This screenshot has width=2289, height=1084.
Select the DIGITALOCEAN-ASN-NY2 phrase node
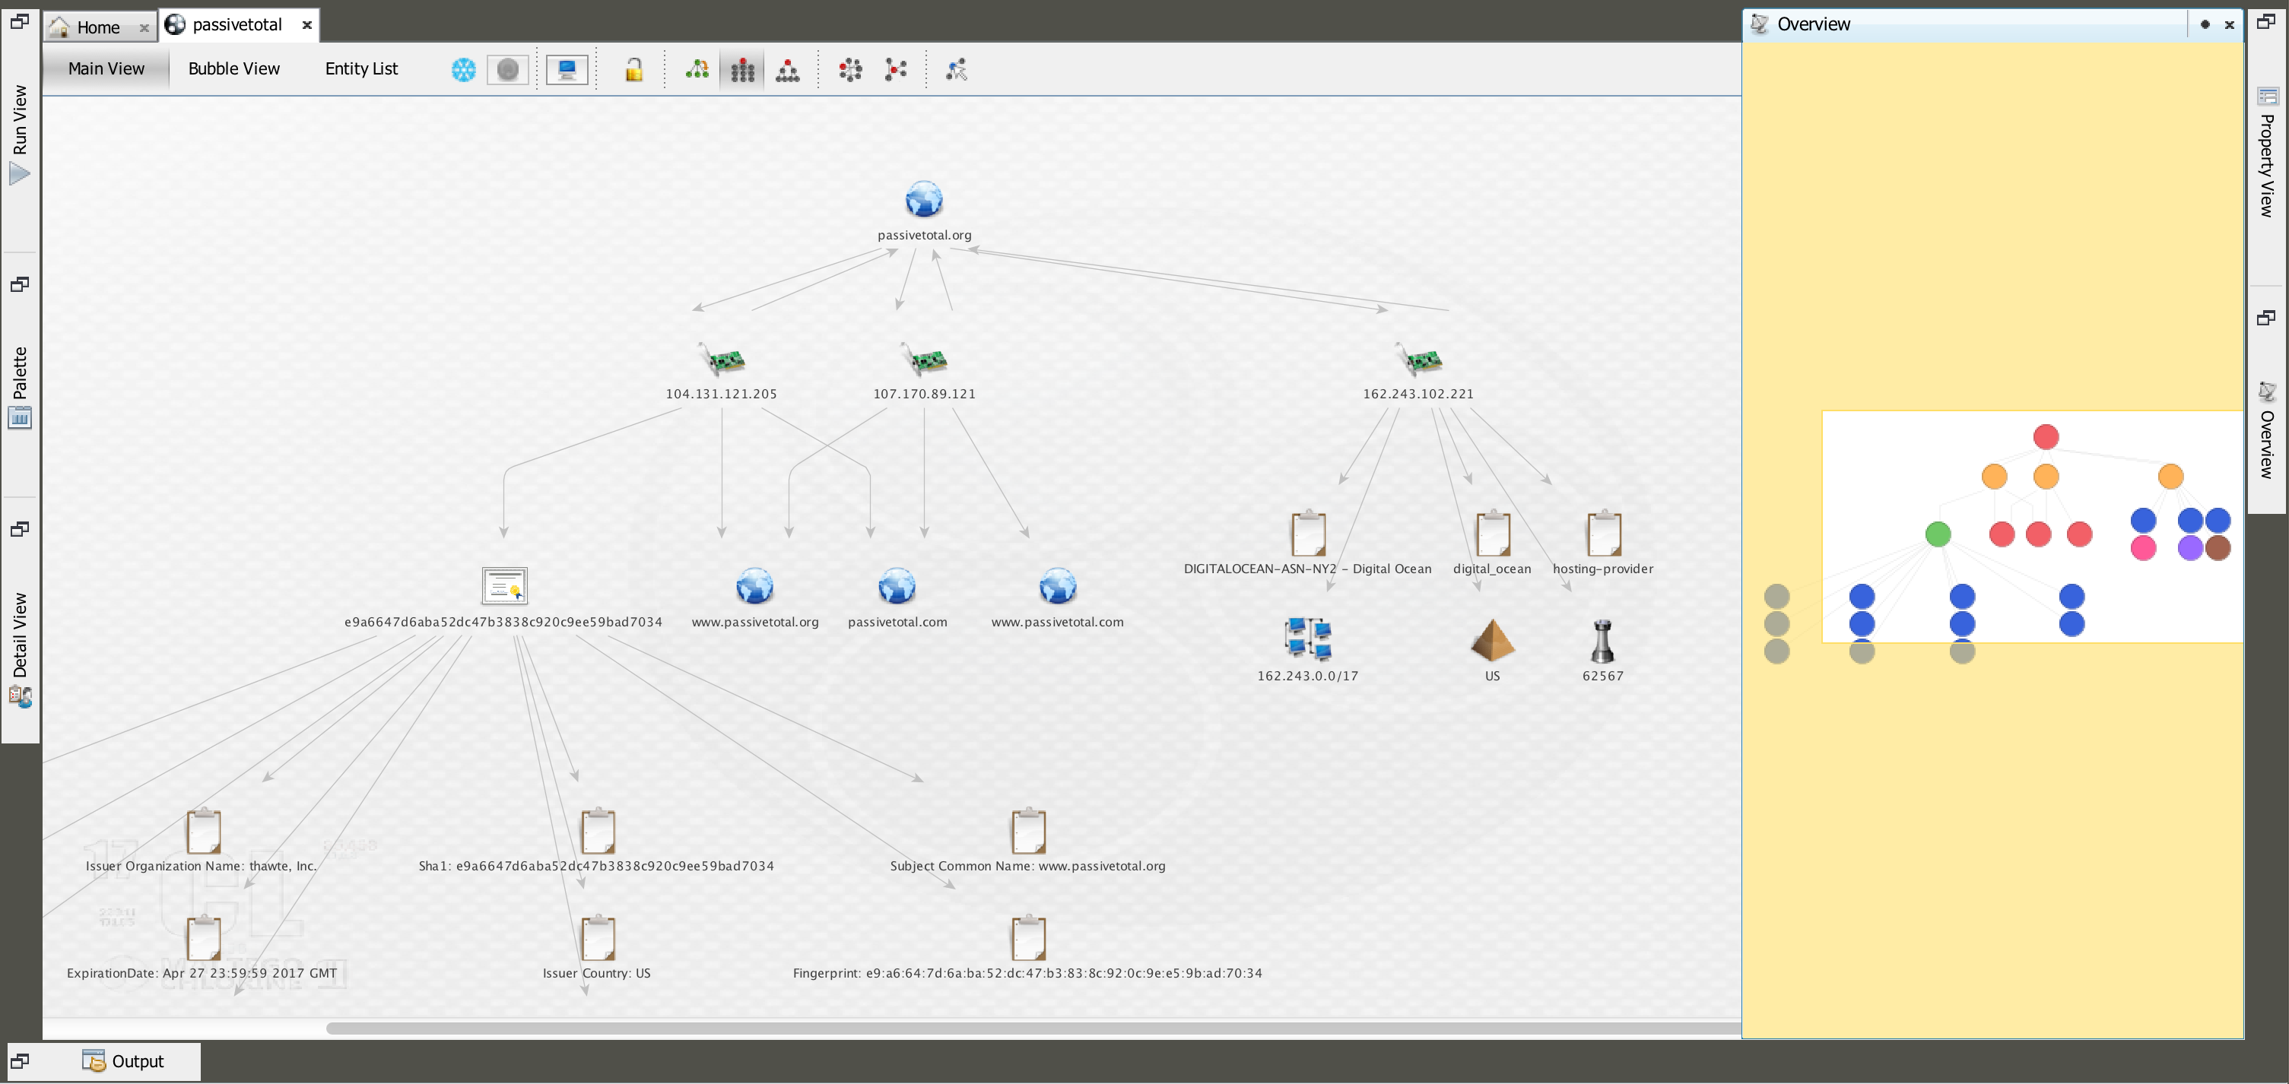[x=1308, y=544]
